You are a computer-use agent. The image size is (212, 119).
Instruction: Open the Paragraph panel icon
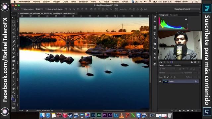pyautogui.click(x=155, y=58)
